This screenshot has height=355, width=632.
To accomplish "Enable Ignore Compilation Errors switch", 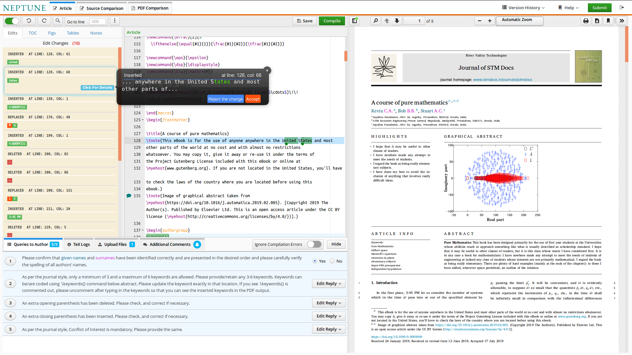I will point(314,244).
